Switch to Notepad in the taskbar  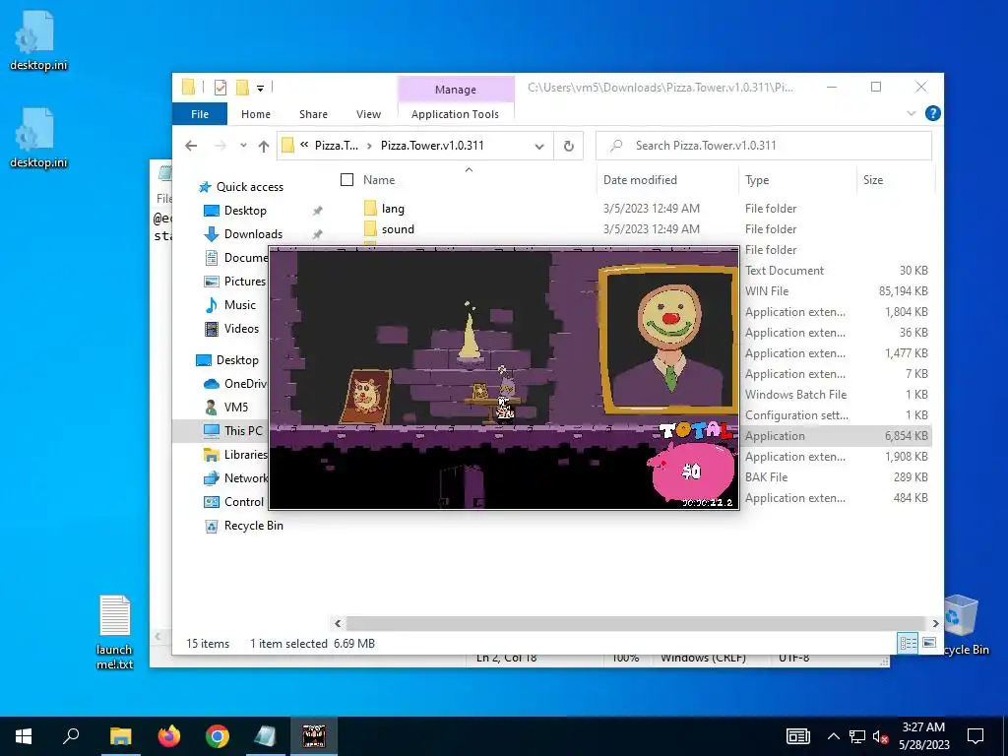[266, 736]
